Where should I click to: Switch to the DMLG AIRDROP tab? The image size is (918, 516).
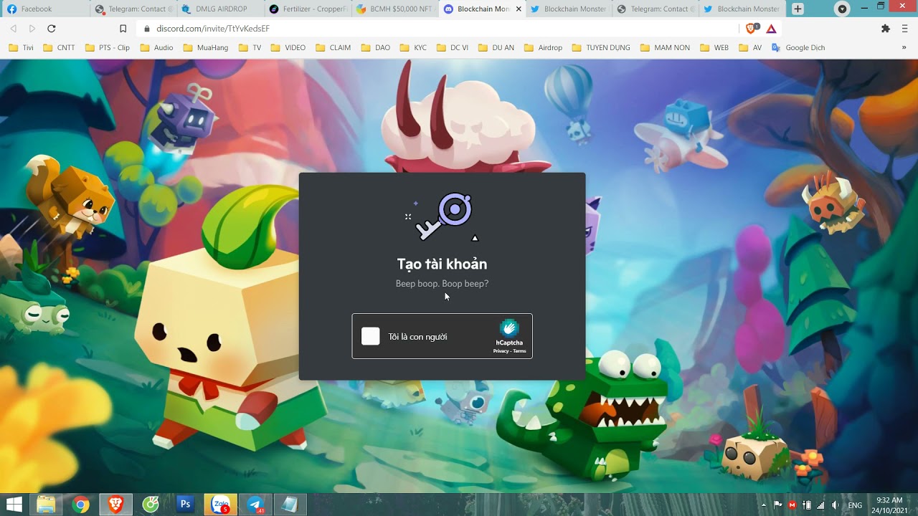219,9
